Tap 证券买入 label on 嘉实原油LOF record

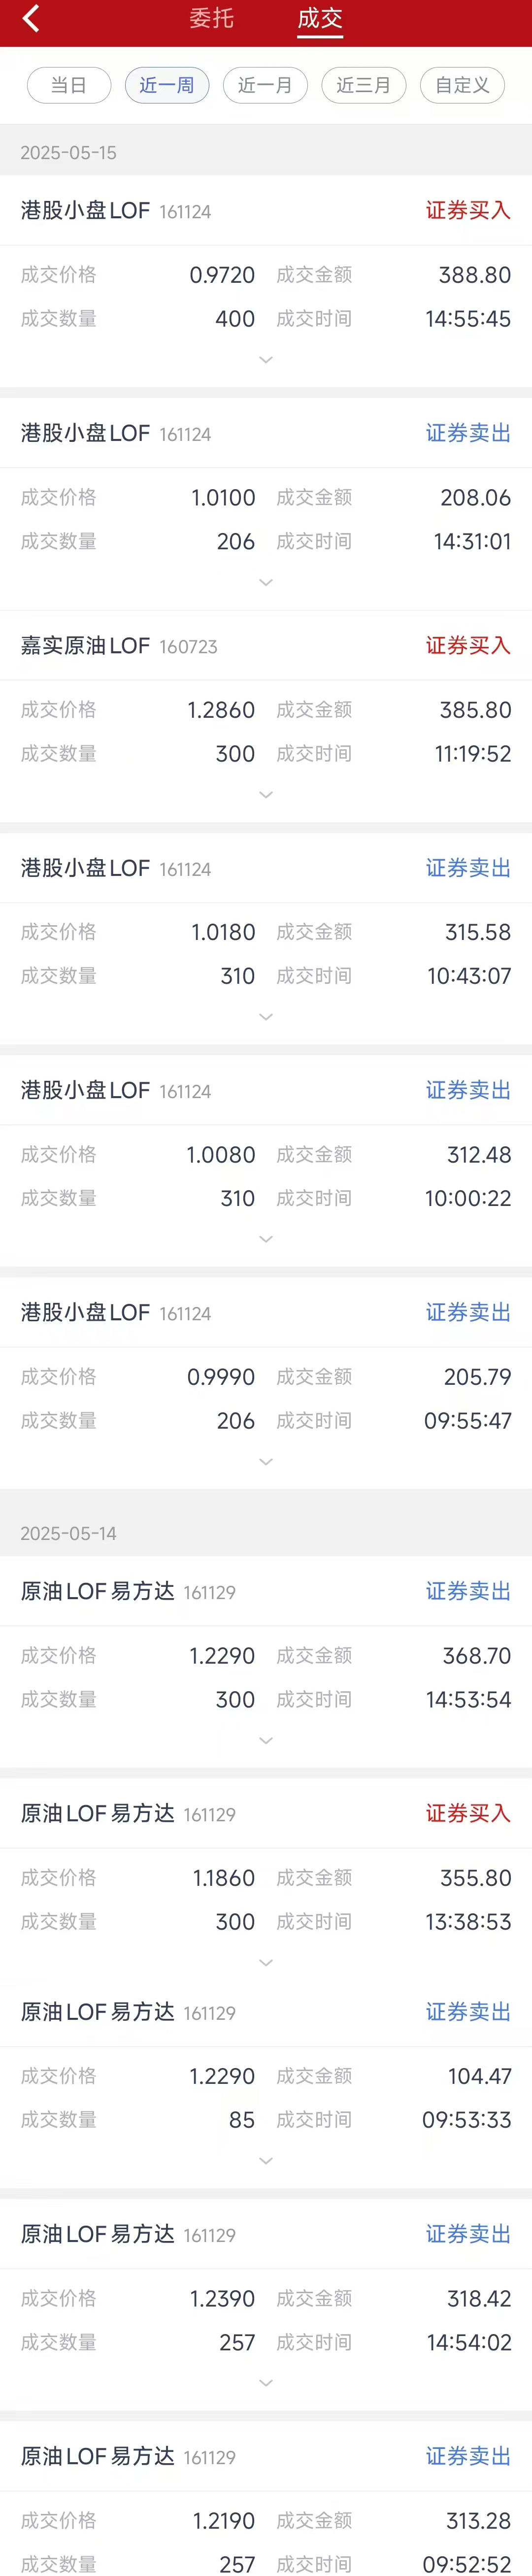pos(468,646)
